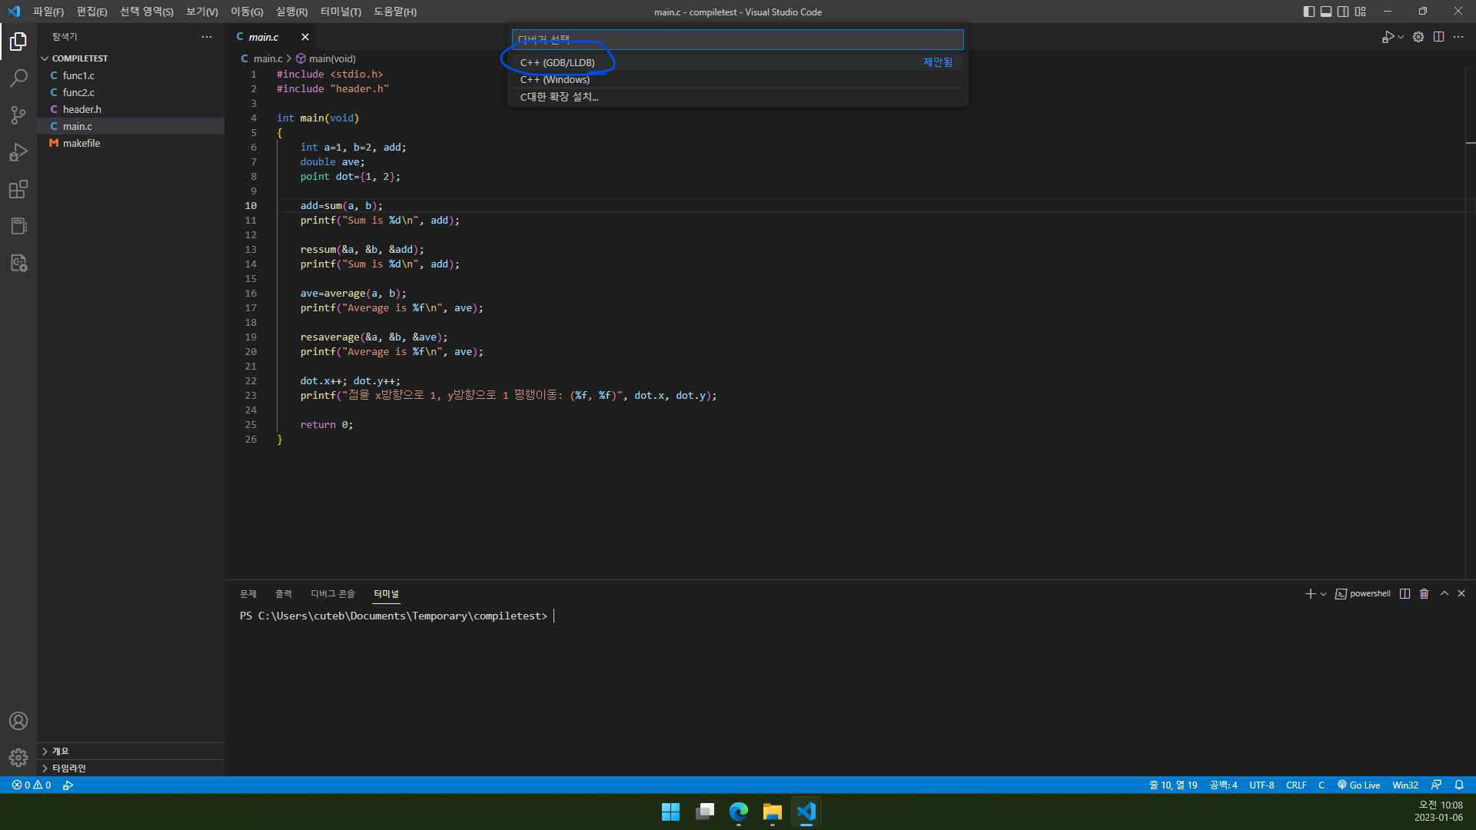Open the Manage gear in activity bar
The width and height of the screenshot is (1476, 830).
click(18, 758)
